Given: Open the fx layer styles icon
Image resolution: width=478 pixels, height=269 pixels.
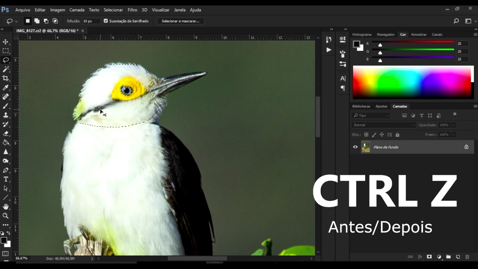Looking at the screenshot, I should coord(420,257).
